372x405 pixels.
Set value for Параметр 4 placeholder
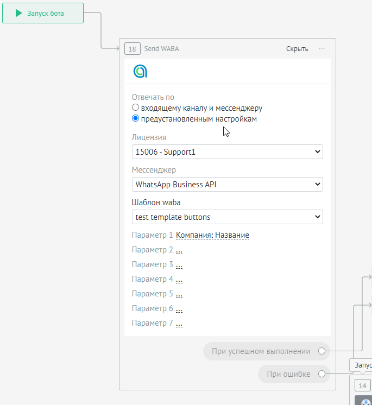(179, 280)
